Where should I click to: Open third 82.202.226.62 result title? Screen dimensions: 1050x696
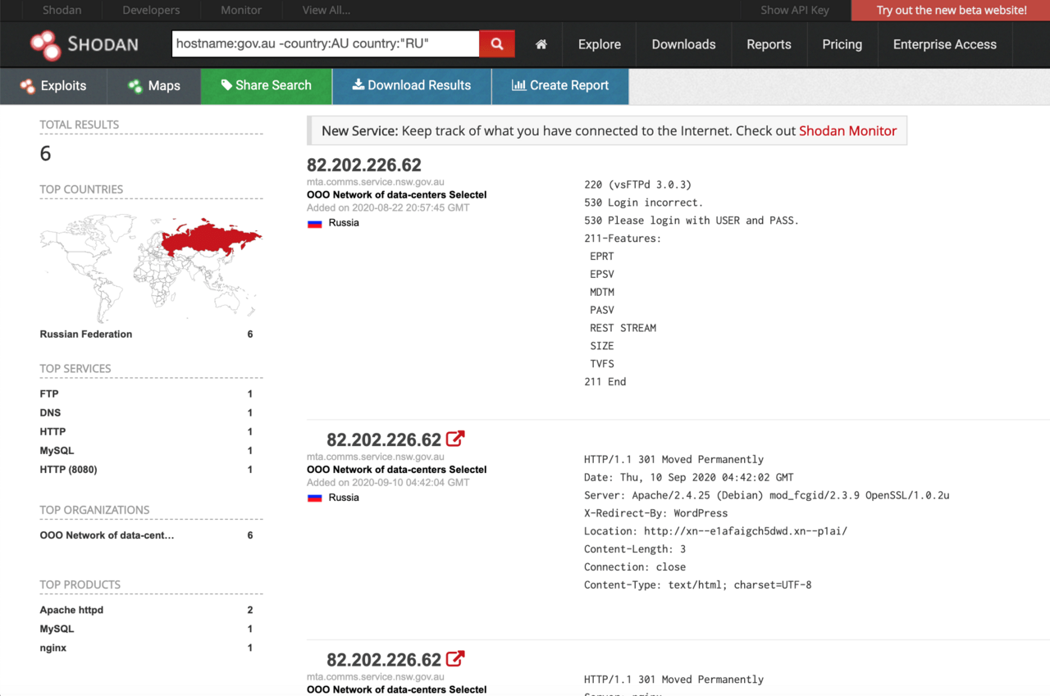tap(384, 659)
